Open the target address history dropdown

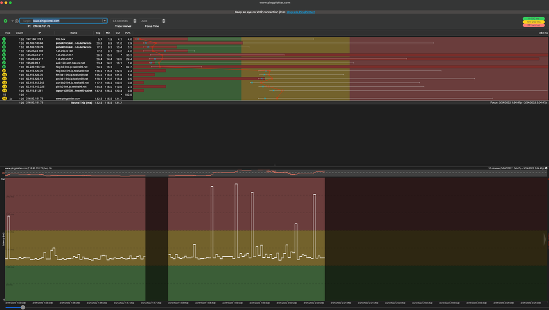coord(105,21)
